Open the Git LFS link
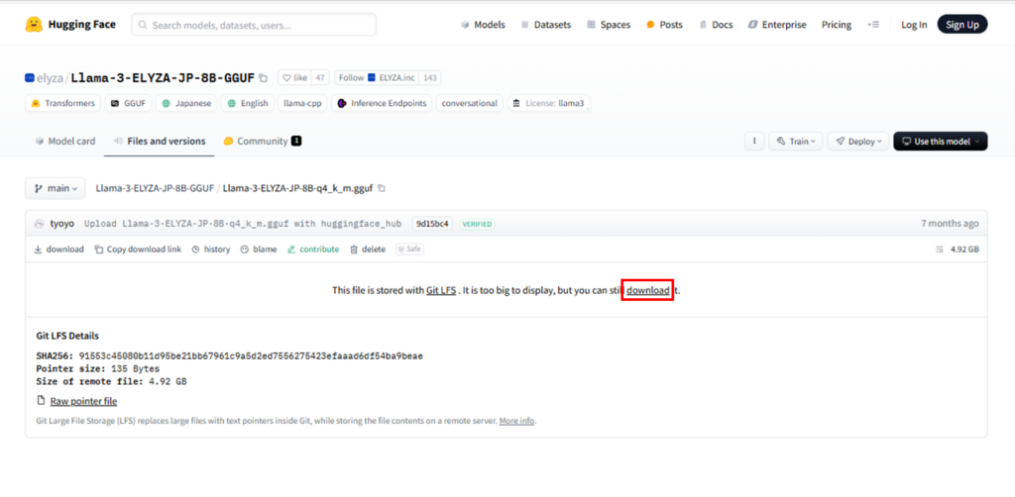The height and width of the screenshot is (497, 1015). [441, 291]
